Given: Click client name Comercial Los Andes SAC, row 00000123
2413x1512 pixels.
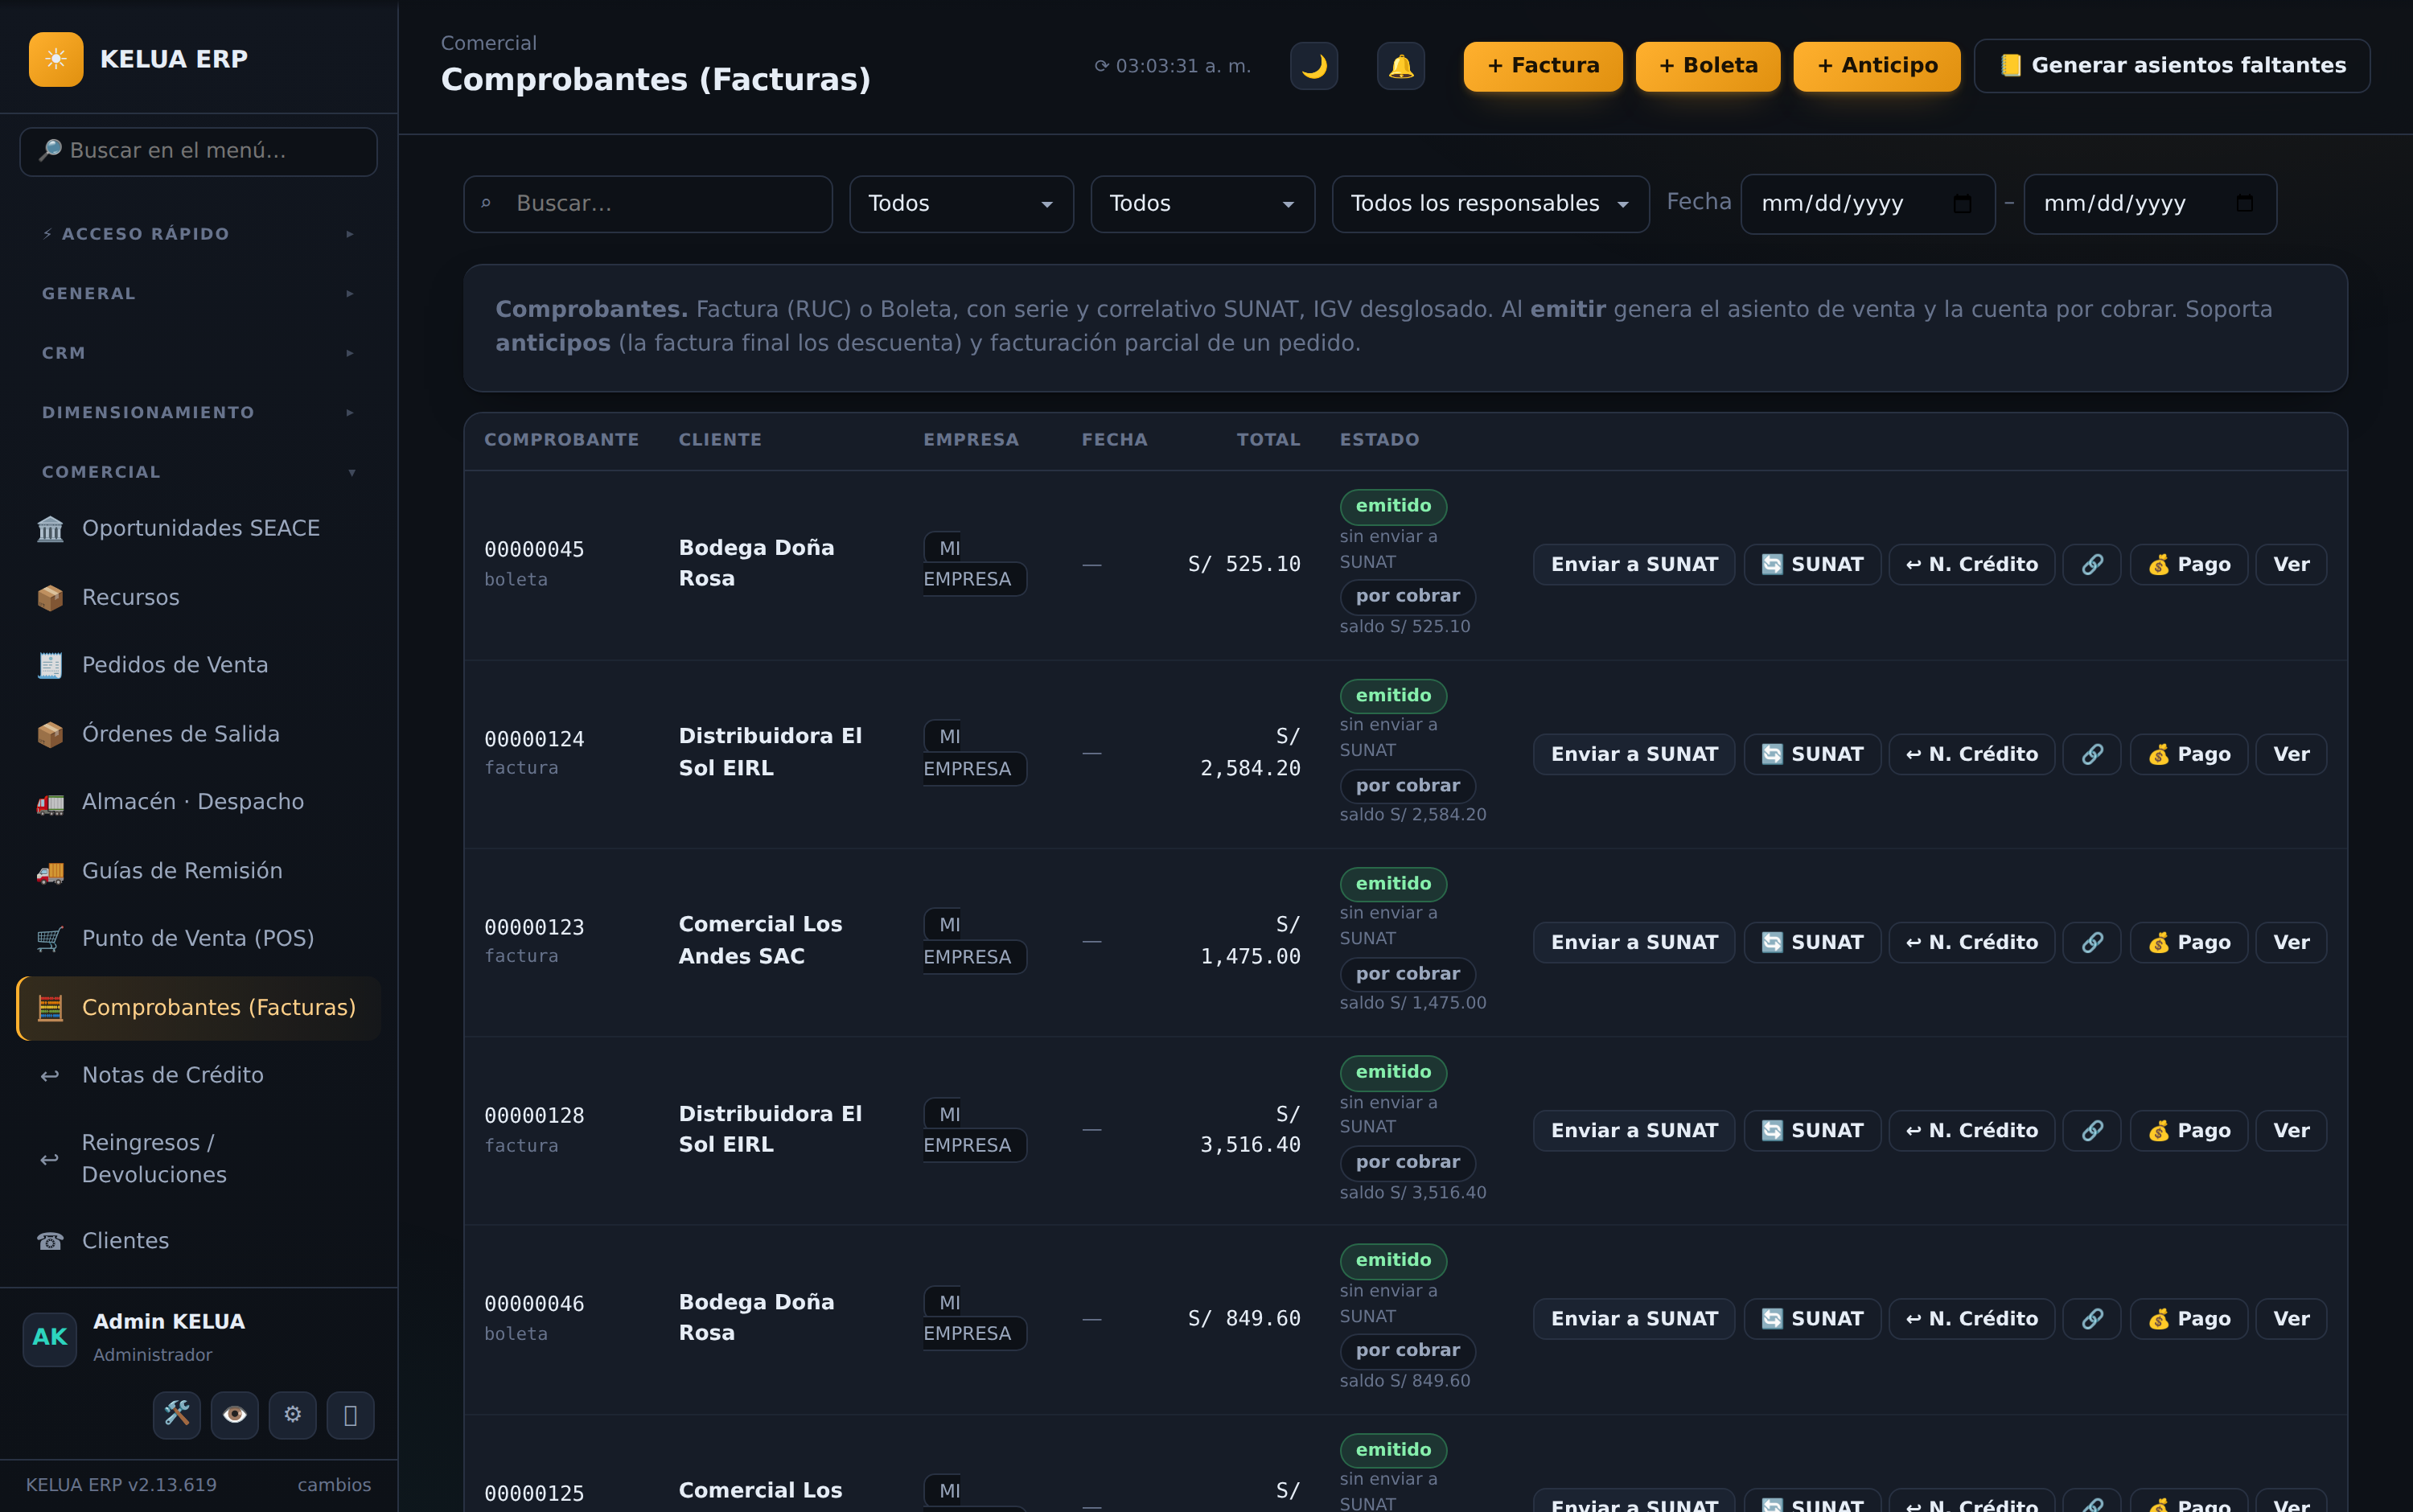Looking at the screenshot, I should click(x=761, y=940).
